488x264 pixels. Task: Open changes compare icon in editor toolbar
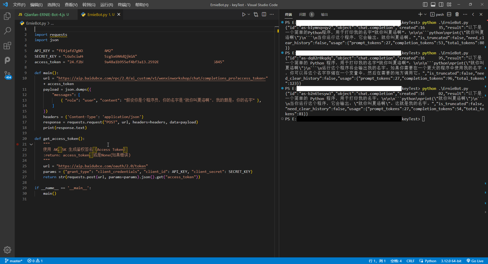256,14
